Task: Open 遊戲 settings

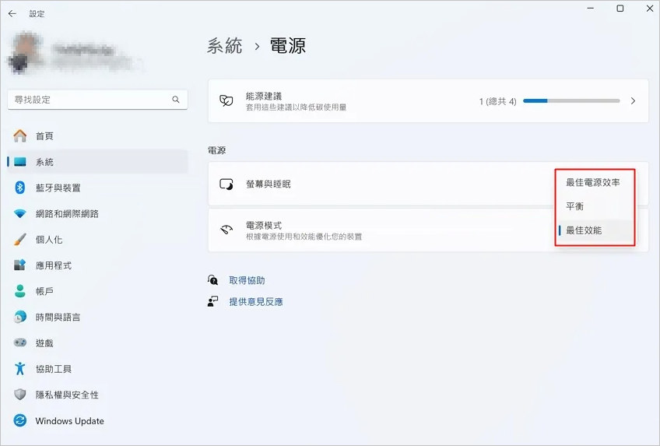Action: pos(97,343)
